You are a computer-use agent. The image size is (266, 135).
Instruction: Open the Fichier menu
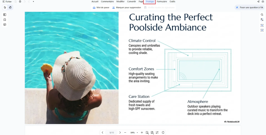click(x=7, y=2)
